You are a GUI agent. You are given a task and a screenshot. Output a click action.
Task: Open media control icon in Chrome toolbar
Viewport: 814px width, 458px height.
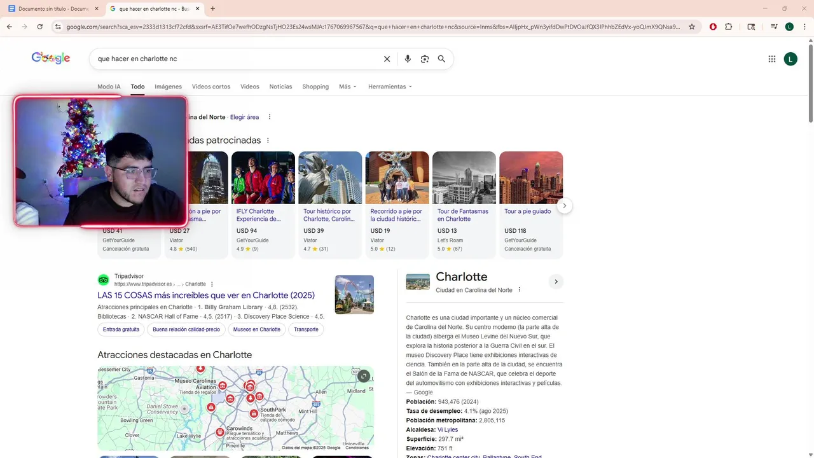coord(774,27)
